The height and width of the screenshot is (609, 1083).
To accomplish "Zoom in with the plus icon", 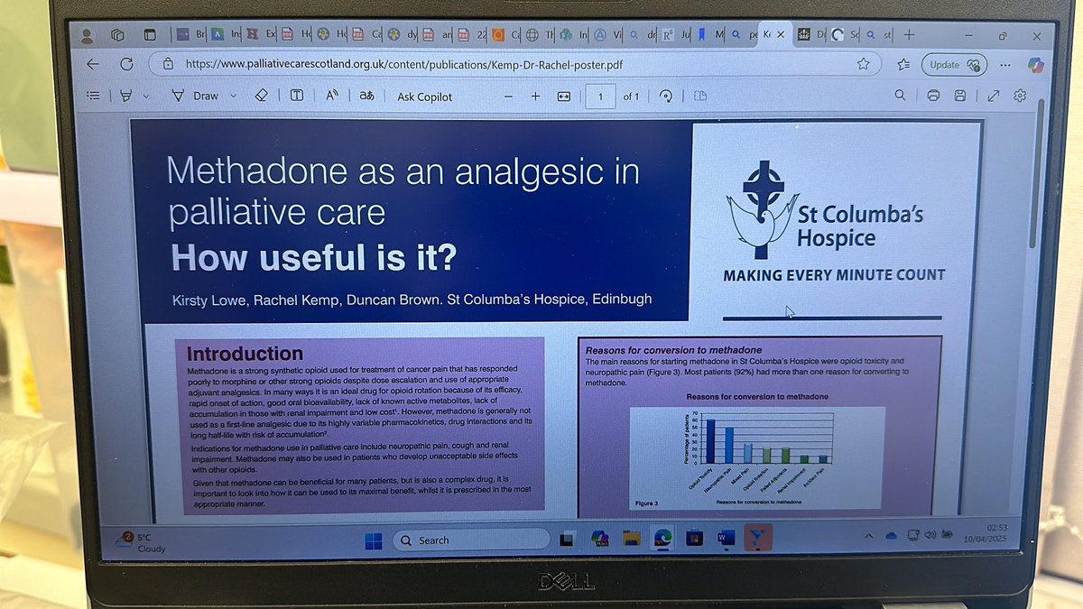I will (x=536, y=97).
